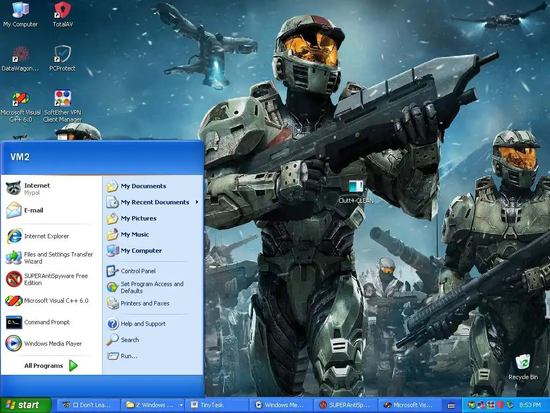This screenshot has height=413, width=550.
Task: Open My Documents folder from Start menu
Action: pos(153,186)
